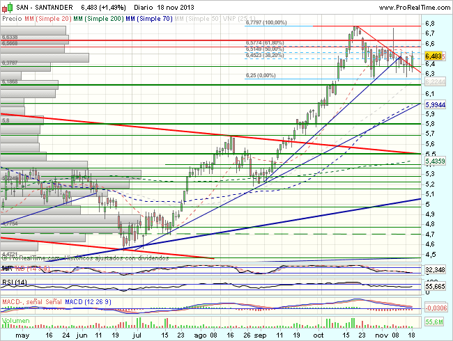
Task: Click the RSI (14) indicator label
Action: [x=14, y=283]
